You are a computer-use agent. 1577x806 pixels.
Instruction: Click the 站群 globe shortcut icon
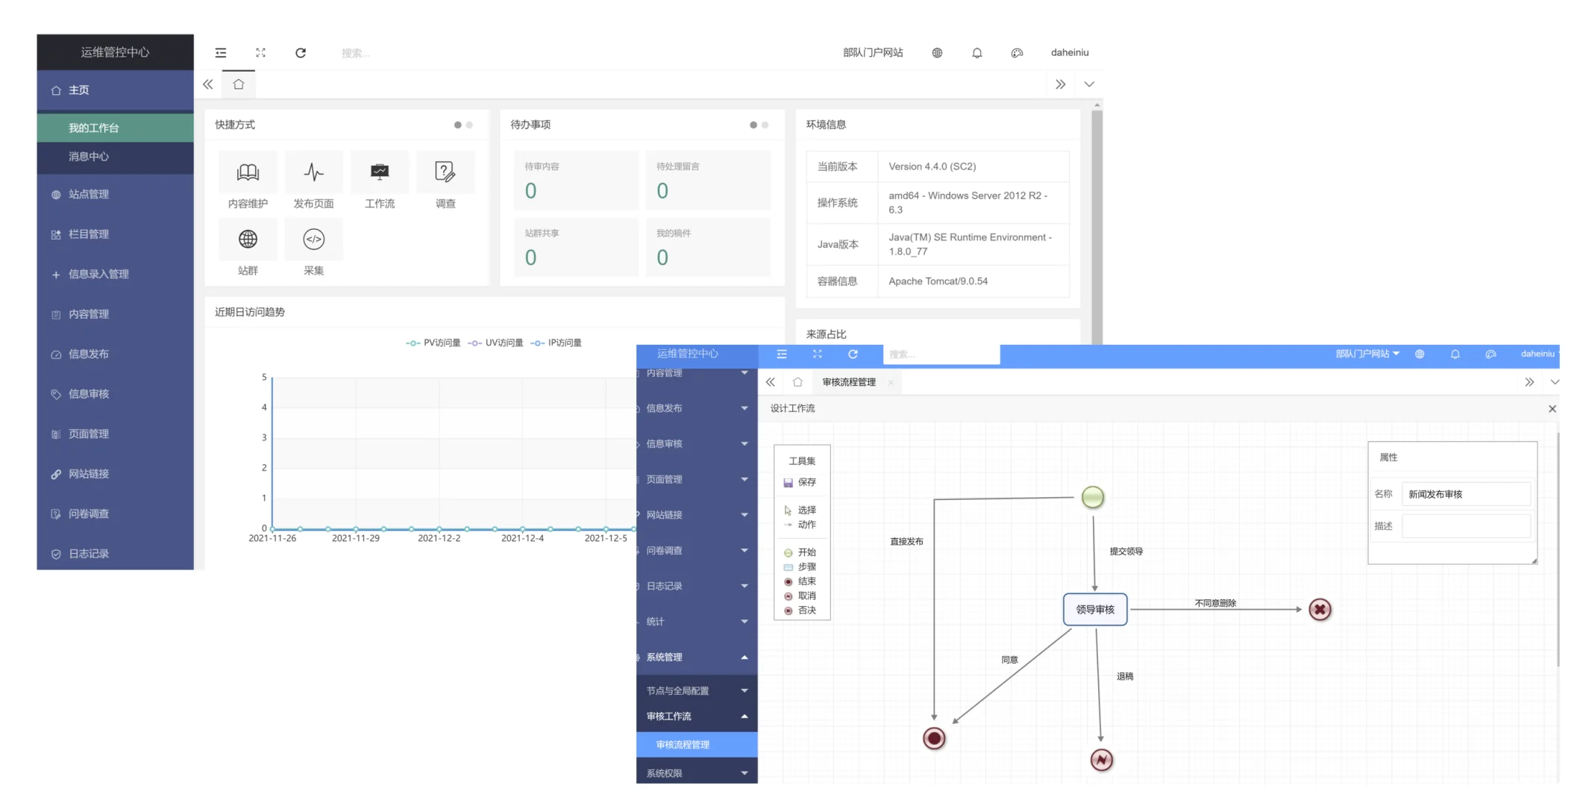point(248,240)
